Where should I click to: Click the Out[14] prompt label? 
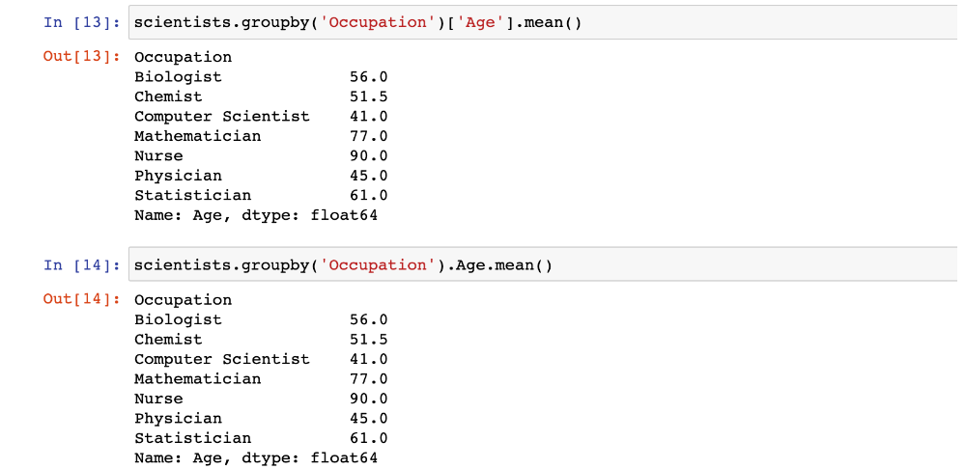tap(82, 300)
